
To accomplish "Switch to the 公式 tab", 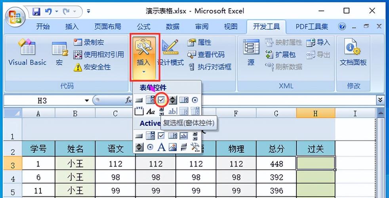I will coord(144,27).
